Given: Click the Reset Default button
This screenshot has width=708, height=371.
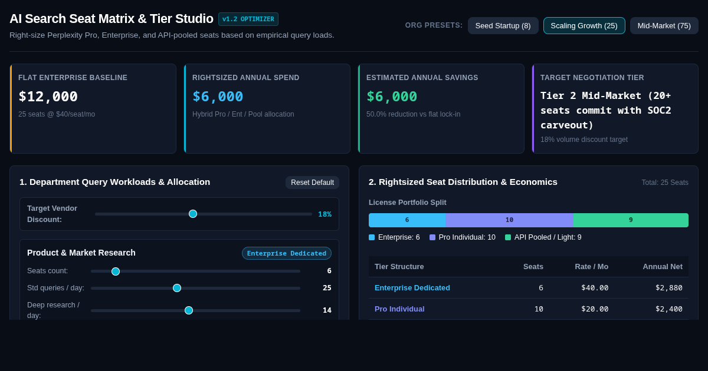Looking at the screenshot, I should (x=312, y=183).
